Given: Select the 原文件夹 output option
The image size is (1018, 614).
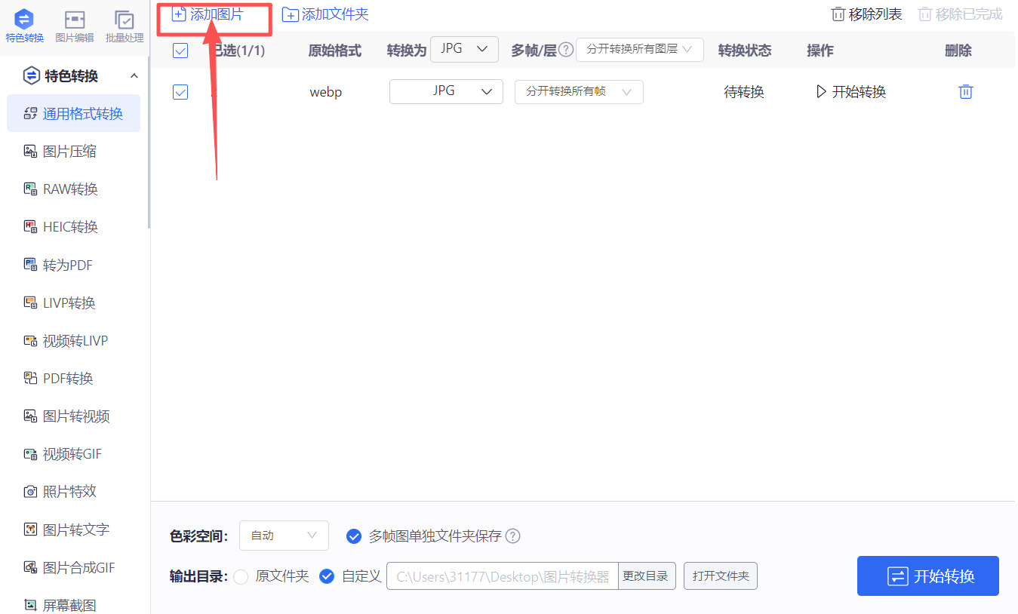Looking at the screenshot, I should [x=241, y=576].
